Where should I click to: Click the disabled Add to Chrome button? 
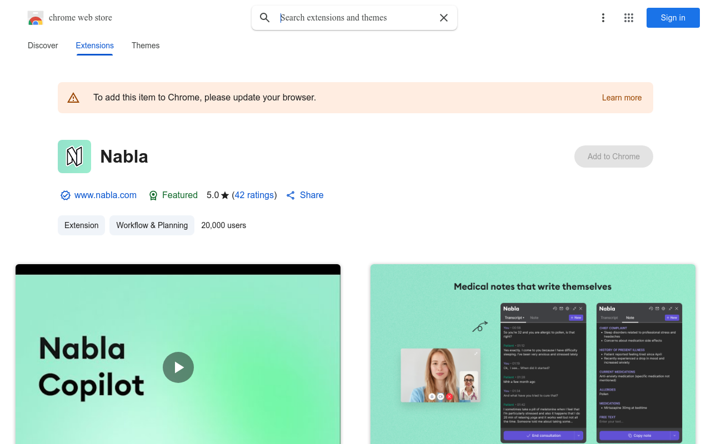point(613,157)
